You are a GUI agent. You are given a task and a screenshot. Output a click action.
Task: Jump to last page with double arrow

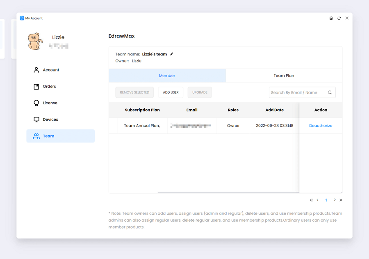[x=341, y=200]
